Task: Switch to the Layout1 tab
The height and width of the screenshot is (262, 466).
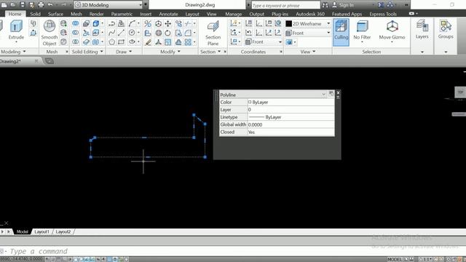Action: [x=42, y=231]
